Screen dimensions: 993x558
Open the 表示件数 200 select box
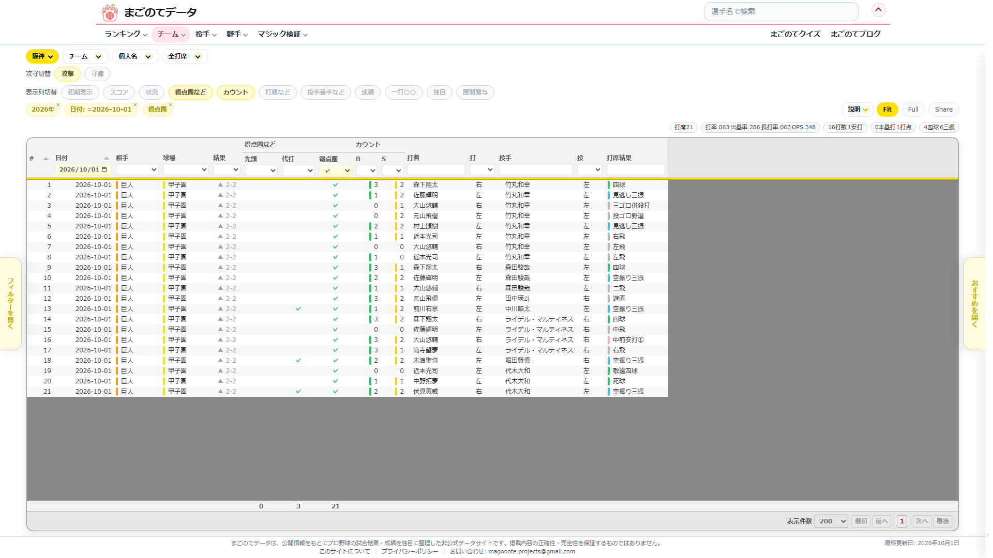click(x=831, y=521)
